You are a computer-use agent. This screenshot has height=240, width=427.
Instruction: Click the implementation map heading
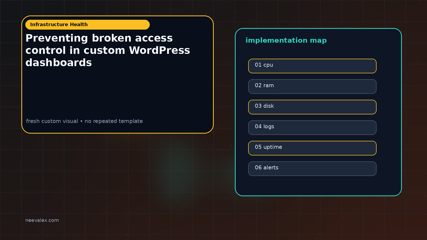coord(286,40)
